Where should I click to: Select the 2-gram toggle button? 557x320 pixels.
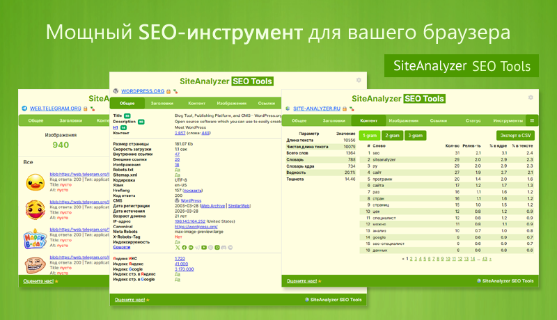coord(393,136)
